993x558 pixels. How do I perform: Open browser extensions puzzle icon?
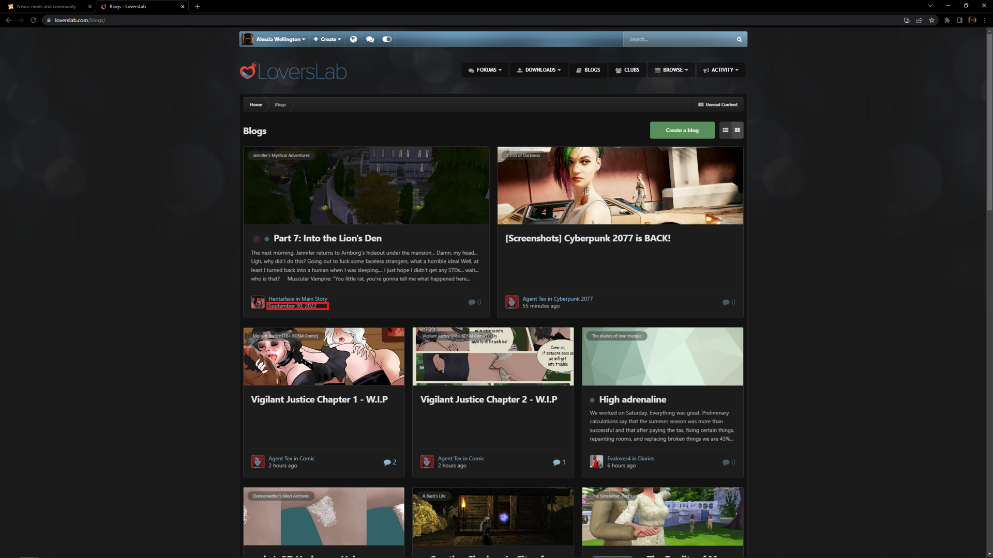947,20
